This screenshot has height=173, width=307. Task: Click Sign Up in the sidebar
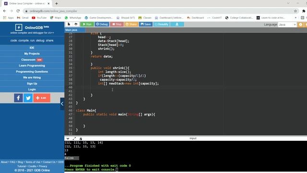coord(32,84)
